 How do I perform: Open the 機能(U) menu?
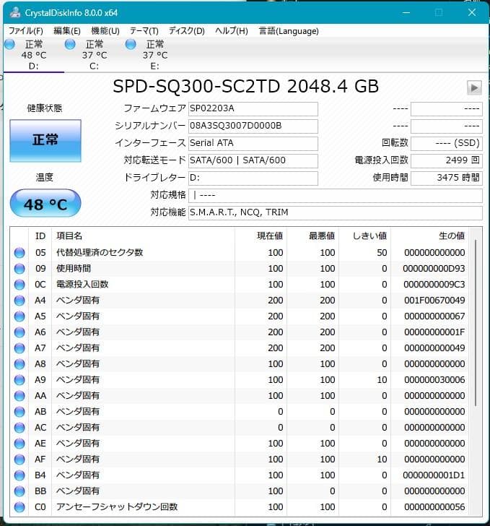click(105, 31)
